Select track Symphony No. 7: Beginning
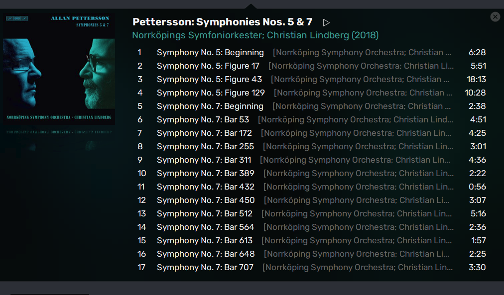This screenshot has width=504, height=295. pos(210,106)
